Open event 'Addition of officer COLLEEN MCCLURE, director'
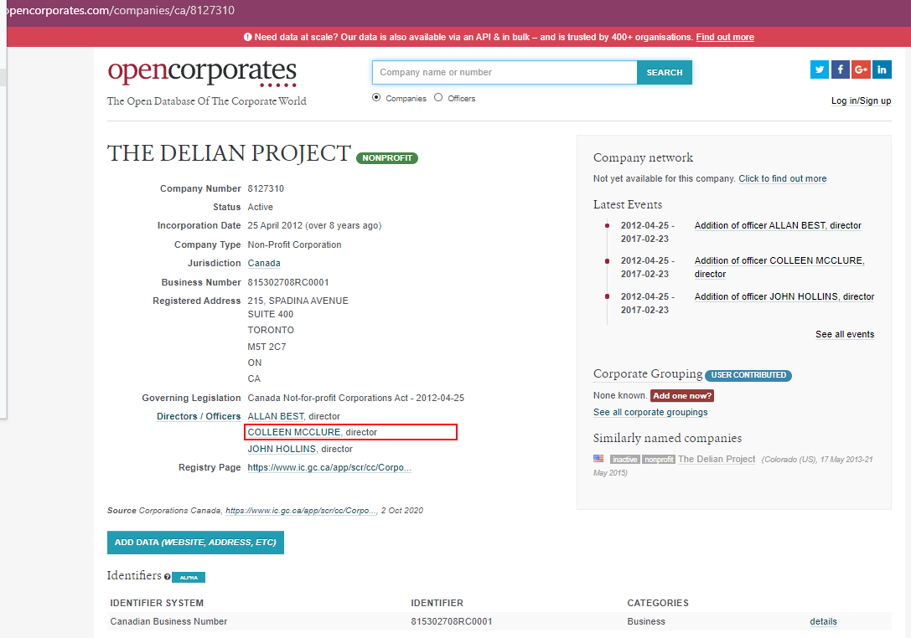 pyautogui.click(x=779, y=267)
